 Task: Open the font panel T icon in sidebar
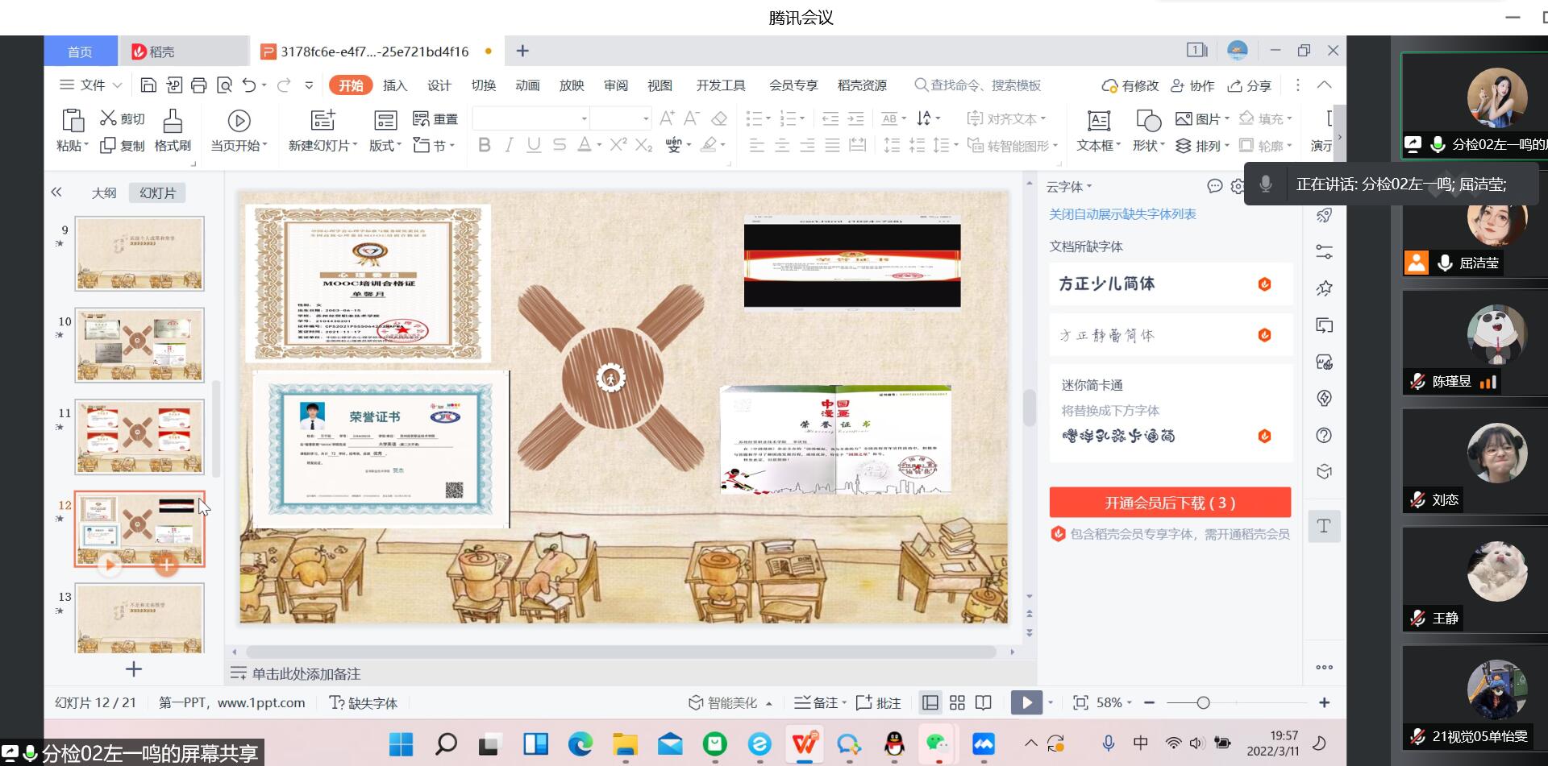tap(1324, 526)
